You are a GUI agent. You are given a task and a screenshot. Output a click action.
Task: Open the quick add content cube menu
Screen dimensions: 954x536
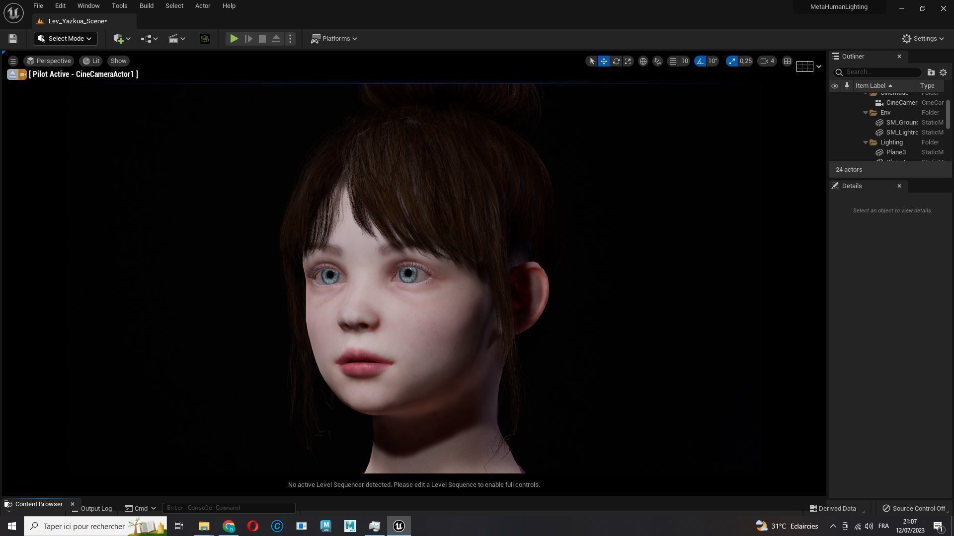click(122, 39)
